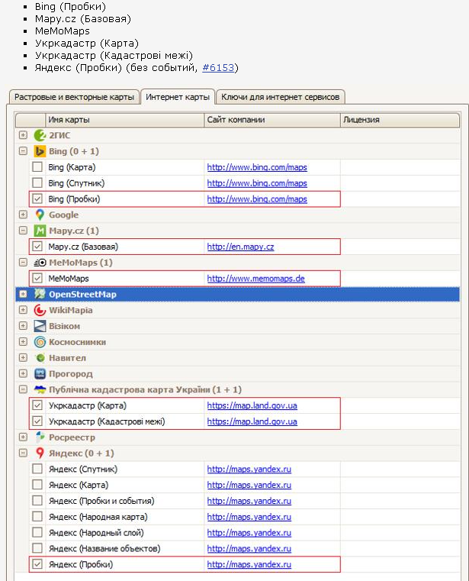Click the Космоснимки spiral icon
Screen dimensions: 469x581
40,342
